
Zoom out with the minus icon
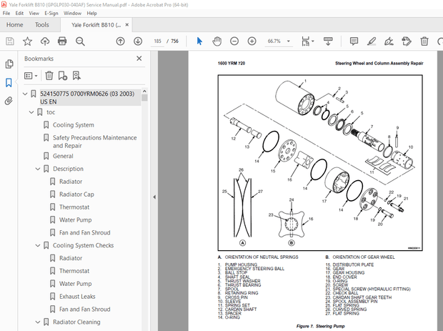click(x=234, y=41)
